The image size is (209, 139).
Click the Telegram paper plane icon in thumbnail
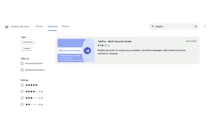(87, 50)
